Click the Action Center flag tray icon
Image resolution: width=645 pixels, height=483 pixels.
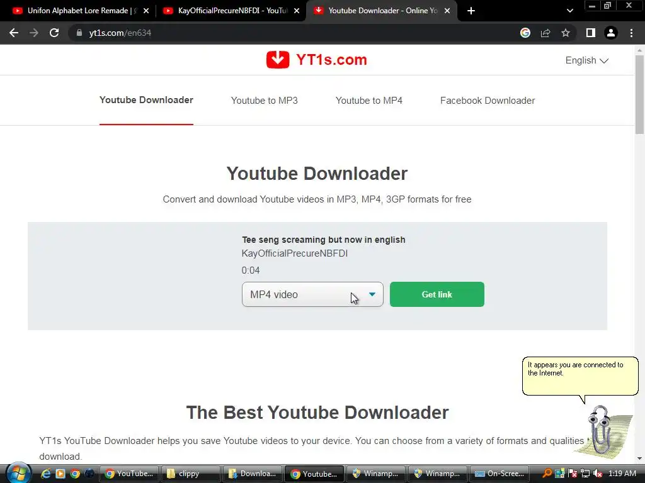(573, 474)
